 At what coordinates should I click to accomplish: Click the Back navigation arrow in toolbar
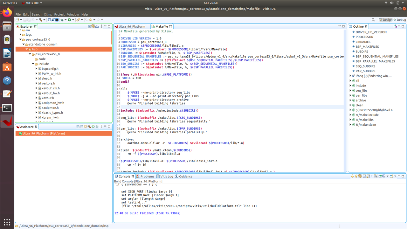point(91,20)
